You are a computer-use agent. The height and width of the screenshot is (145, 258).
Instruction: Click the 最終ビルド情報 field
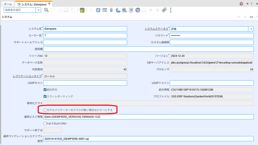tap(148, 117)
